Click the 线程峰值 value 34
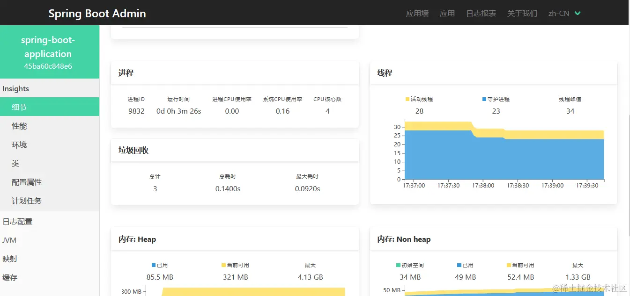630x296 pixels. (x=570, y=111)
